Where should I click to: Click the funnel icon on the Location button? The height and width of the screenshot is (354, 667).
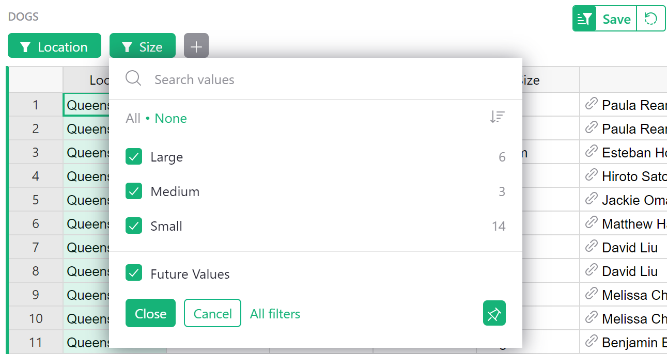pos(25,46)
